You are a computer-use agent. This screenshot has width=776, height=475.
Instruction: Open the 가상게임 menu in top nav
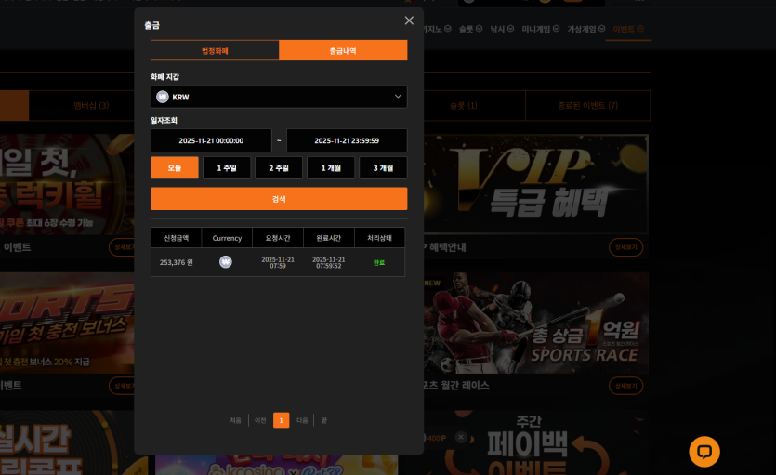coord(585,29)
